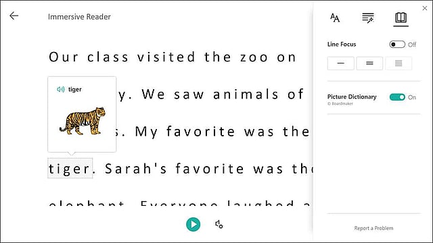Click the word zoo in the text
This screenshot has height=243, width=433.
(254, 57)
